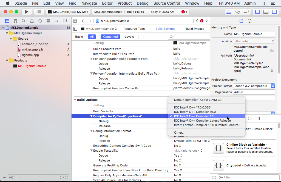Expand the Build Options section
This screenshot has width=281, height=182.
(x=75, y=99)
